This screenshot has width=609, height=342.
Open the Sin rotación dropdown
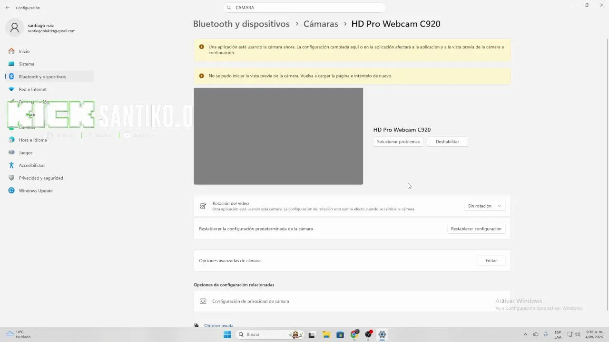click(484, 206)
